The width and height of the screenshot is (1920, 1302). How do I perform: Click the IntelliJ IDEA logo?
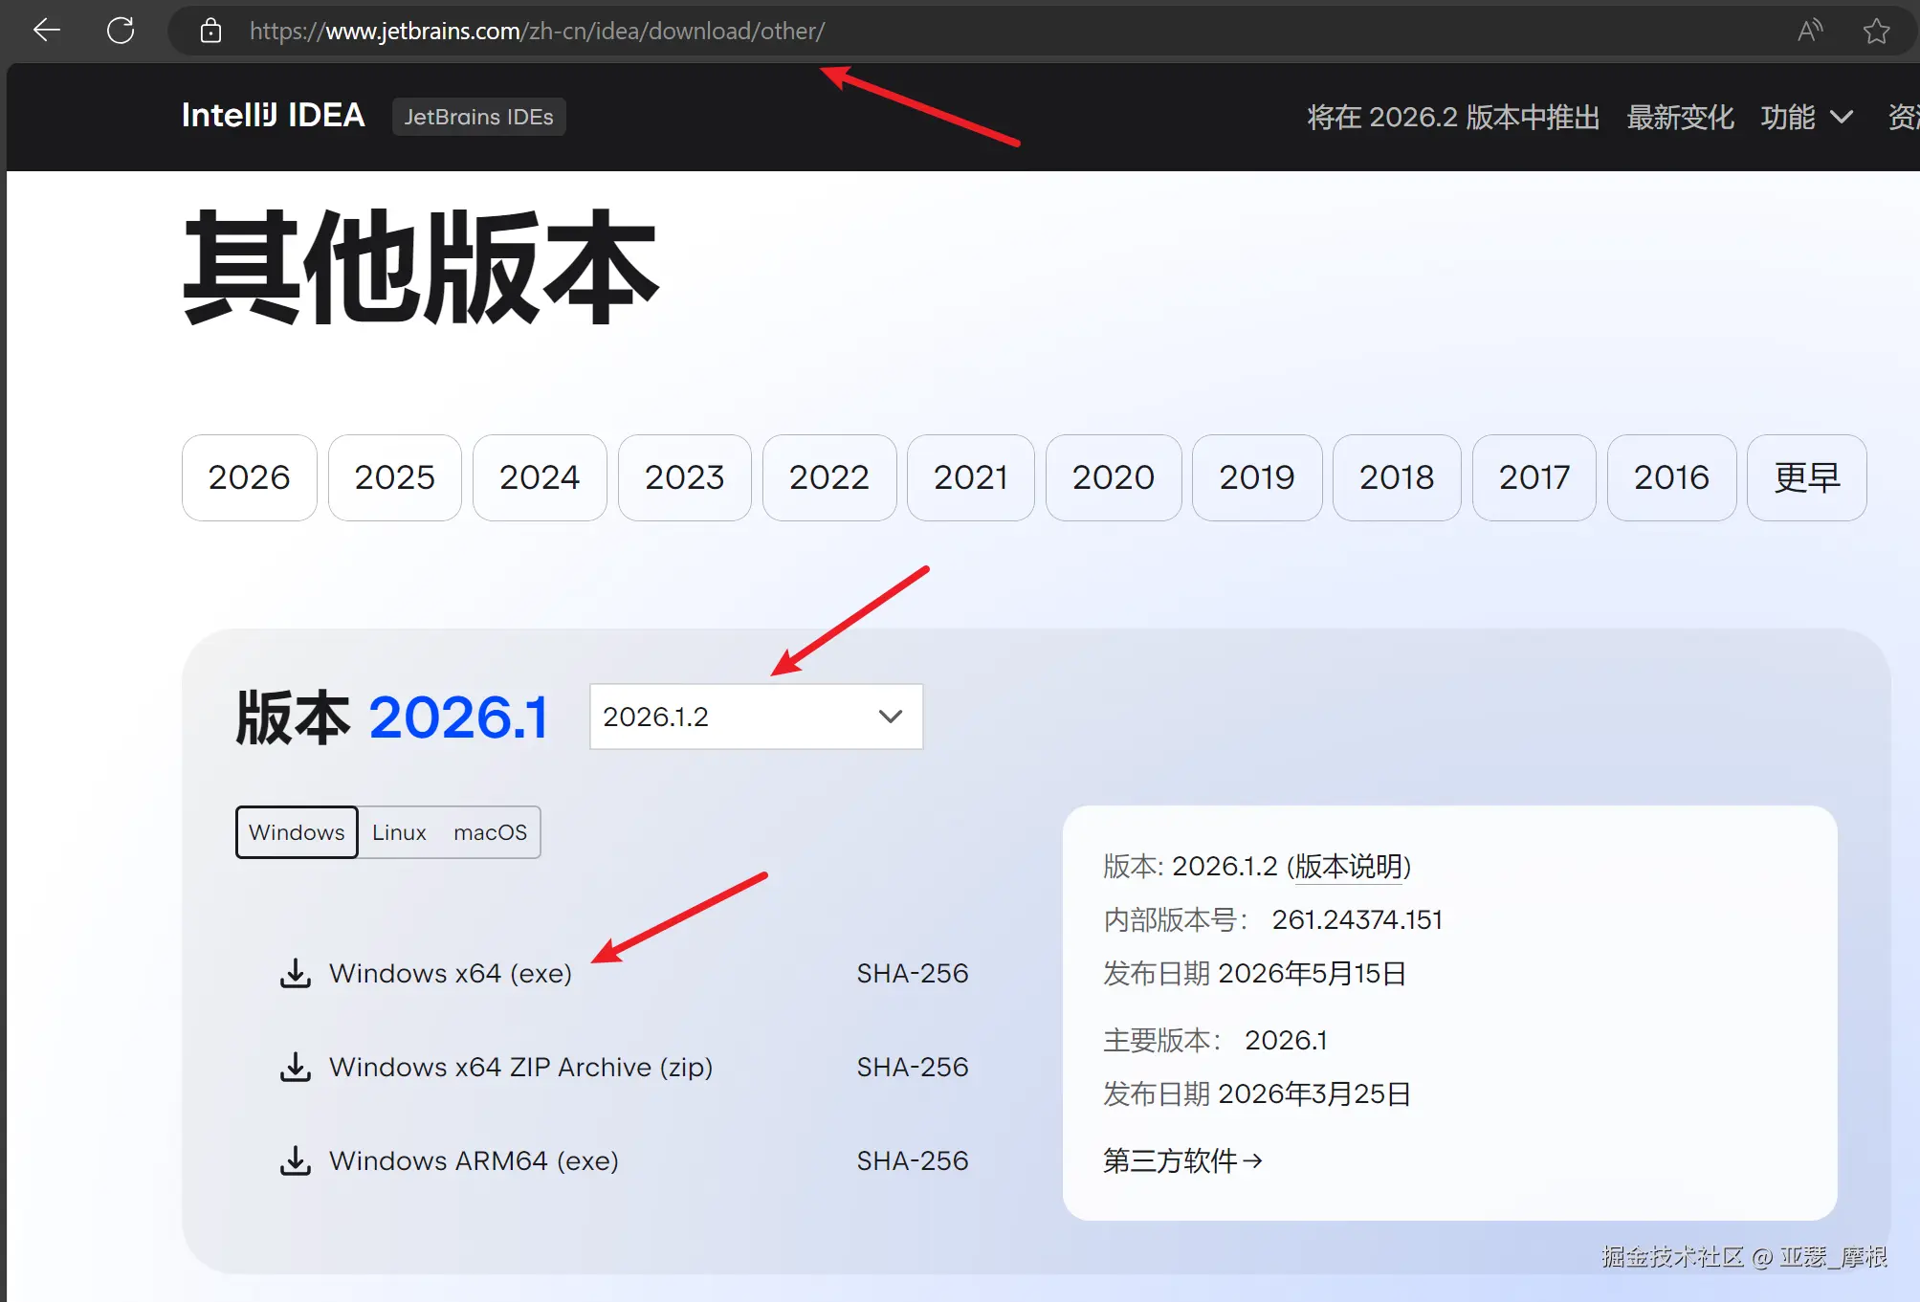pos(274,116)
